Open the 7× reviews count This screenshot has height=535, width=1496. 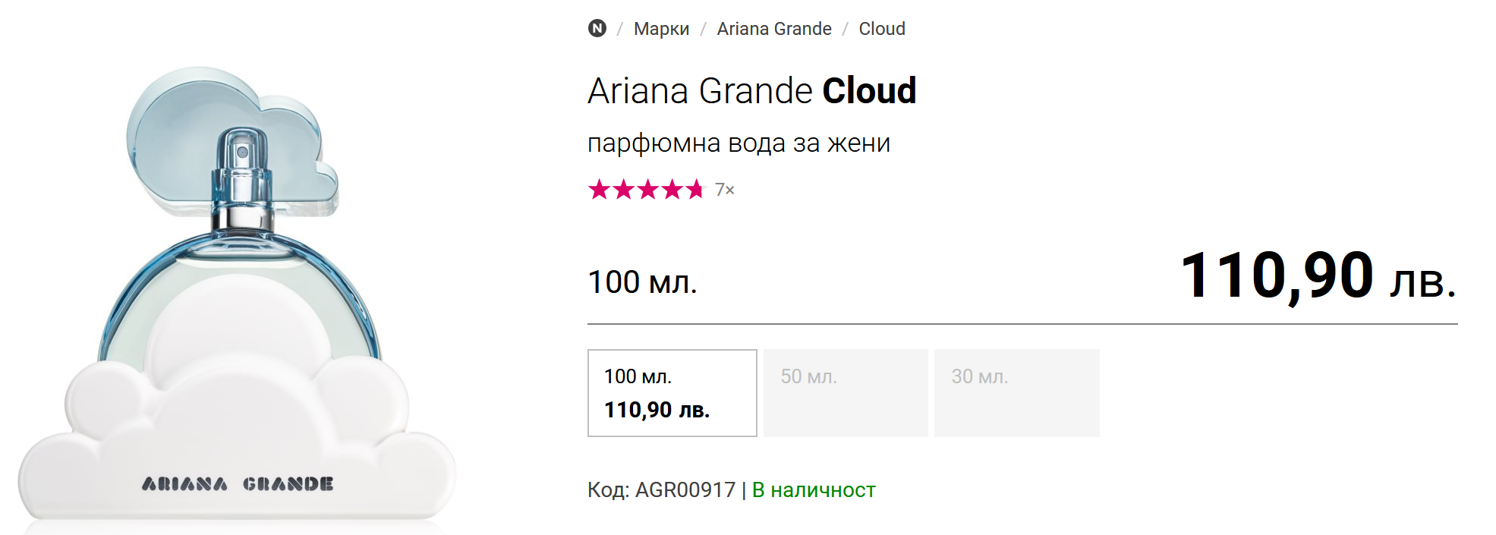point(725,190)
